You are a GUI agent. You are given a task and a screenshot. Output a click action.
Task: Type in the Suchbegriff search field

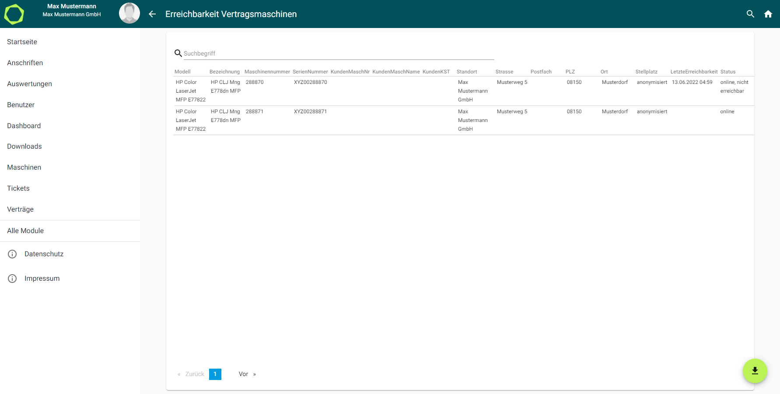click(337, 53)
